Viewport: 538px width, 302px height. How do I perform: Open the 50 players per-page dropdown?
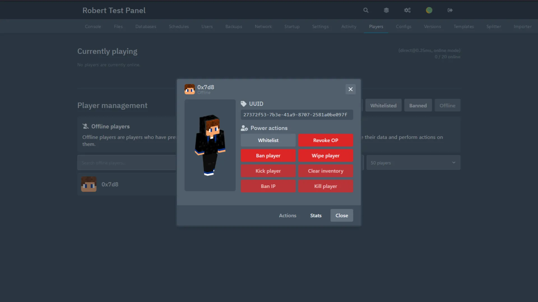(x=413, y=162)
